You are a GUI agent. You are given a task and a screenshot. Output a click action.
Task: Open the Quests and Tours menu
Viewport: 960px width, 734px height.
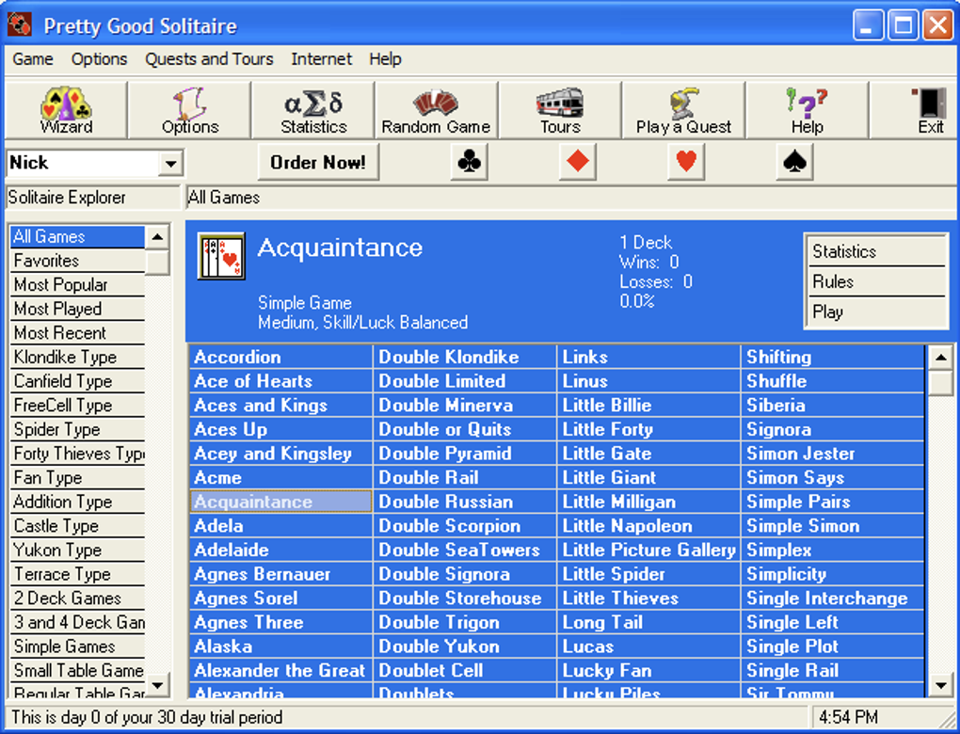(209, 59)
